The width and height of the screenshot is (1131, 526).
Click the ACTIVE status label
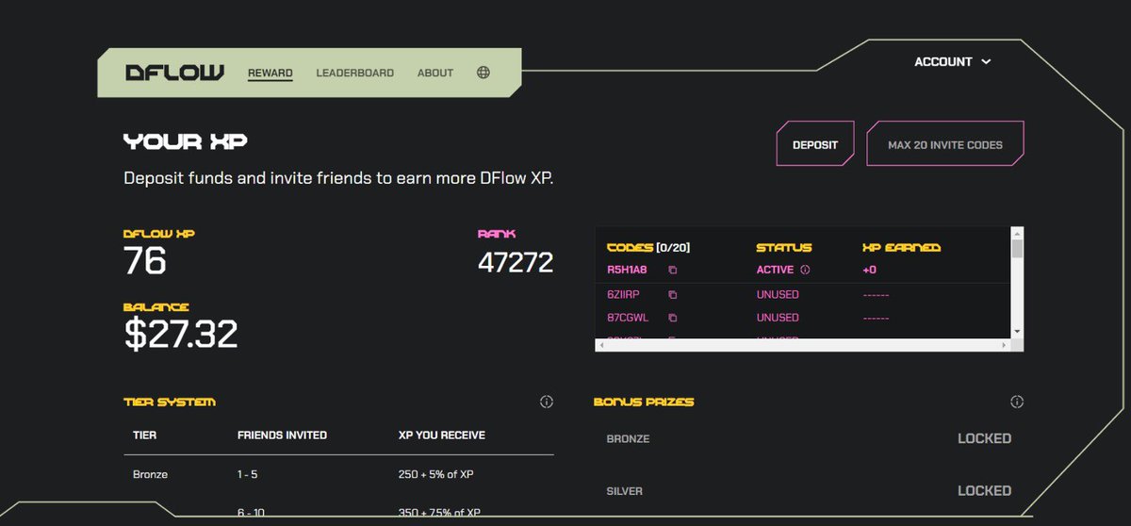[x=776, y=270]
